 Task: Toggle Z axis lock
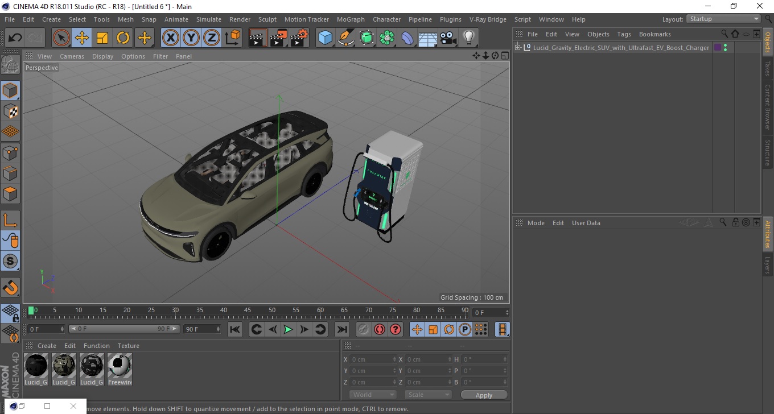click(x=212, y=38)
